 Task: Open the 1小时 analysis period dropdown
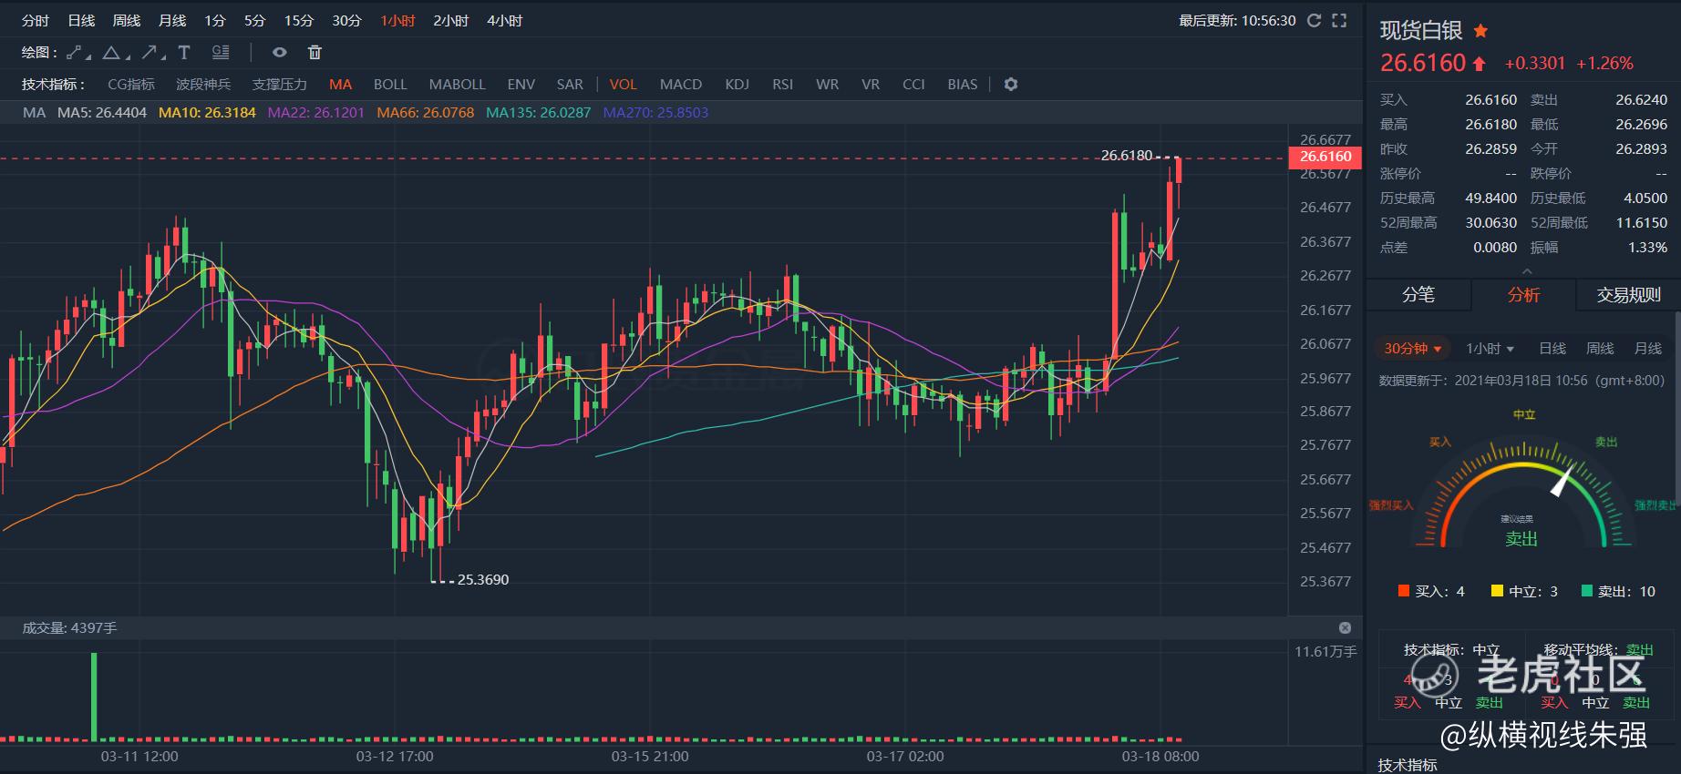[1490, 349]
